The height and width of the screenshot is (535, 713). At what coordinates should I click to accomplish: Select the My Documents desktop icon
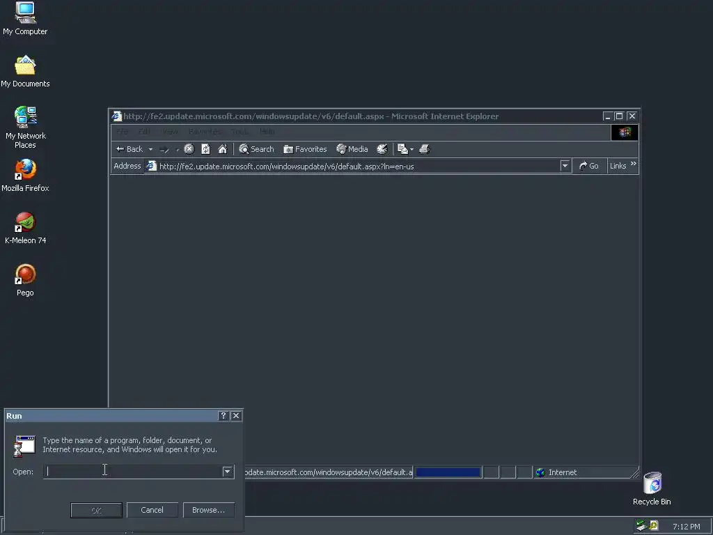[25, 71]
